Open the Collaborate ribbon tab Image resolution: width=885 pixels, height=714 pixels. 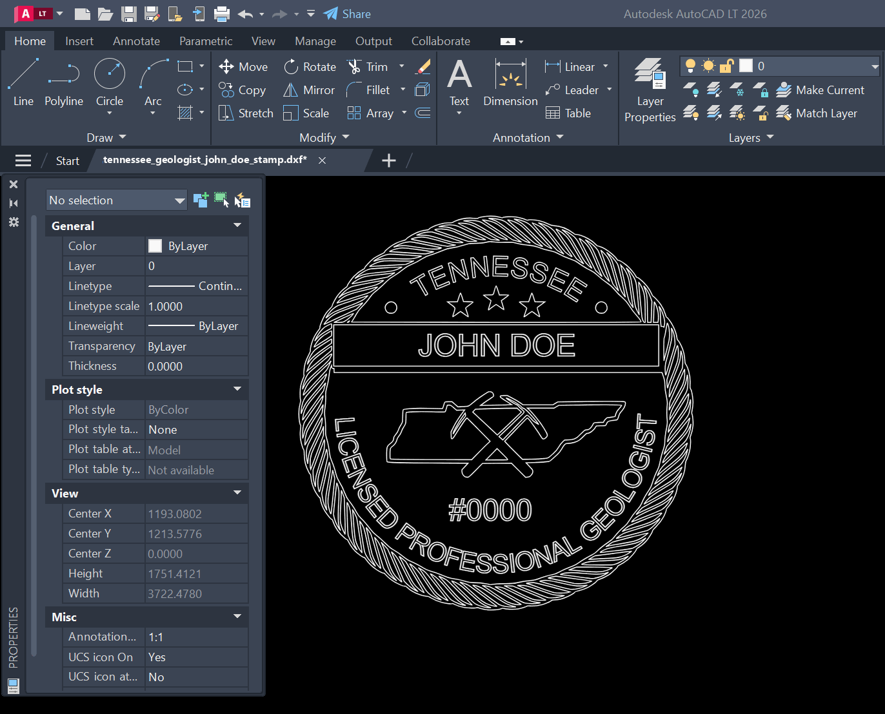click(441, 41)
